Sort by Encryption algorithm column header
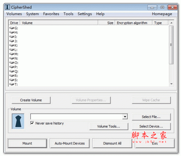The image size is (181, 156). [x=133, y=23]
